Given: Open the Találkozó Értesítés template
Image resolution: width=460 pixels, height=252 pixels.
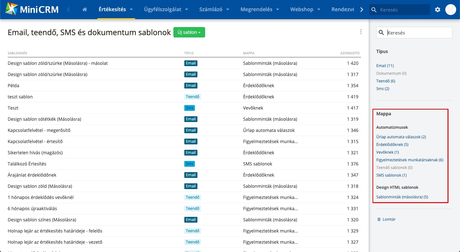Looking at the screenshot, I should point(27,164).
